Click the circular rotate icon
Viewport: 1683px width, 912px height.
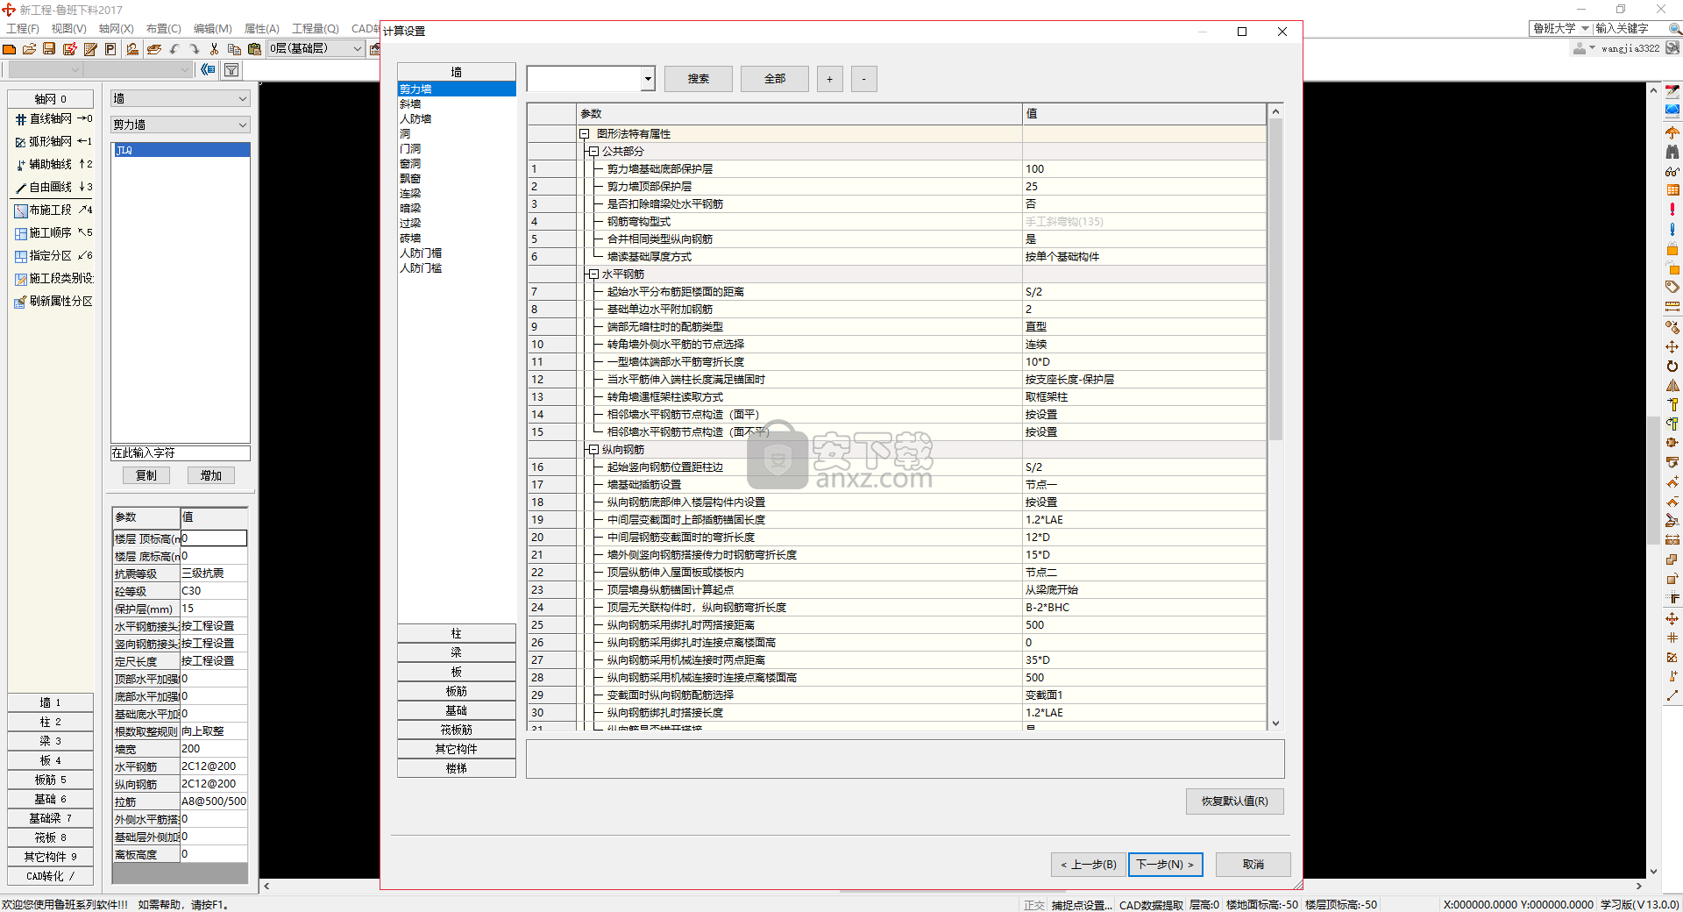pos(1672,366)
